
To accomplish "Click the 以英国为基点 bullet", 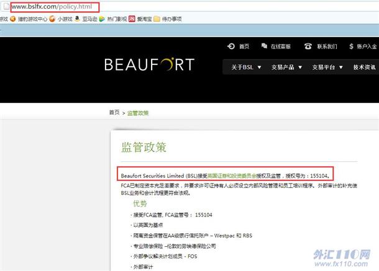I will [x=148, y=225].
